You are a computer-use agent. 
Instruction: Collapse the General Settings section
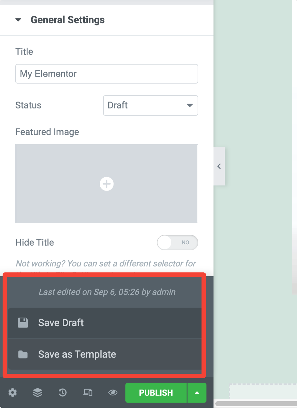[18, 20]
